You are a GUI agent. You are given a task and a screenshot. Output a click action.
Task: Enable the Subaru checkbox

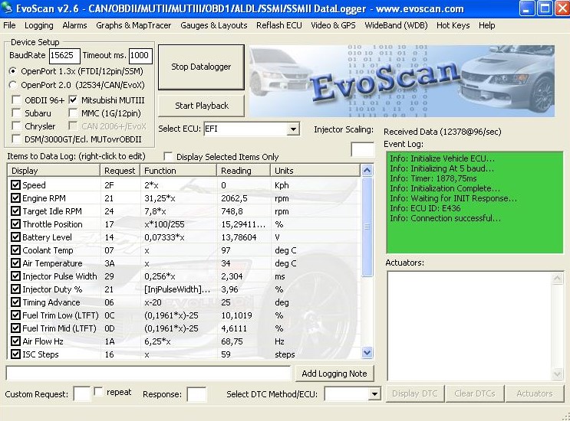16,113
